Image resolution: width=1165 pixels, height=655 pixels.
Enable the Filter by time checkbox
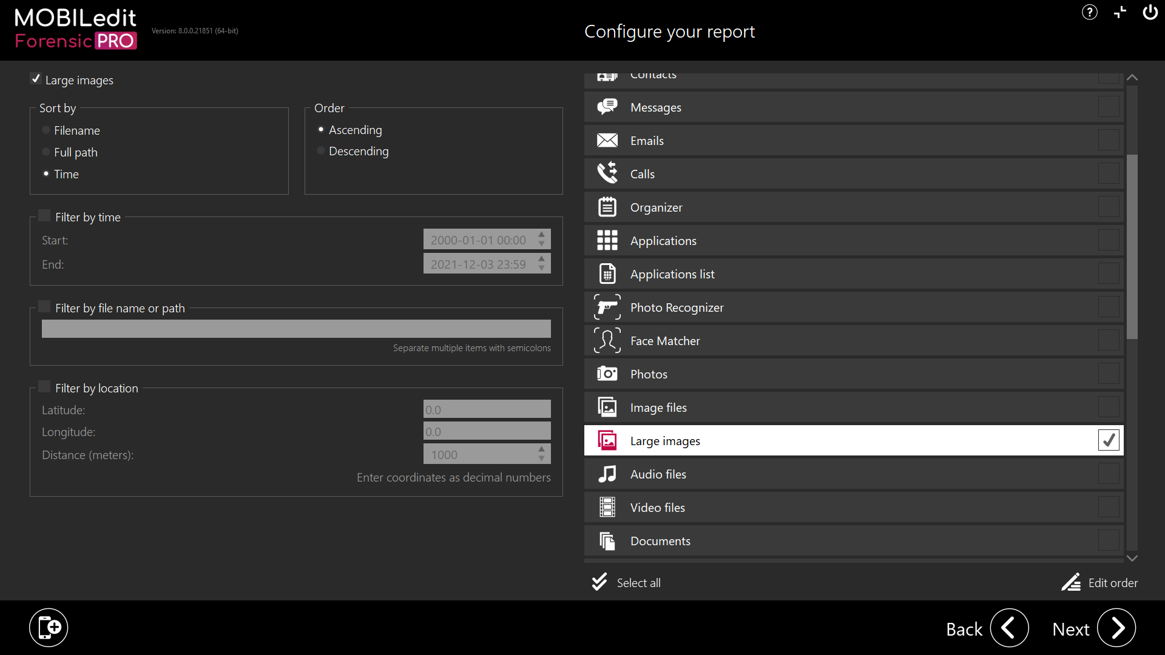pyautogui.click(x=44, y=216)
